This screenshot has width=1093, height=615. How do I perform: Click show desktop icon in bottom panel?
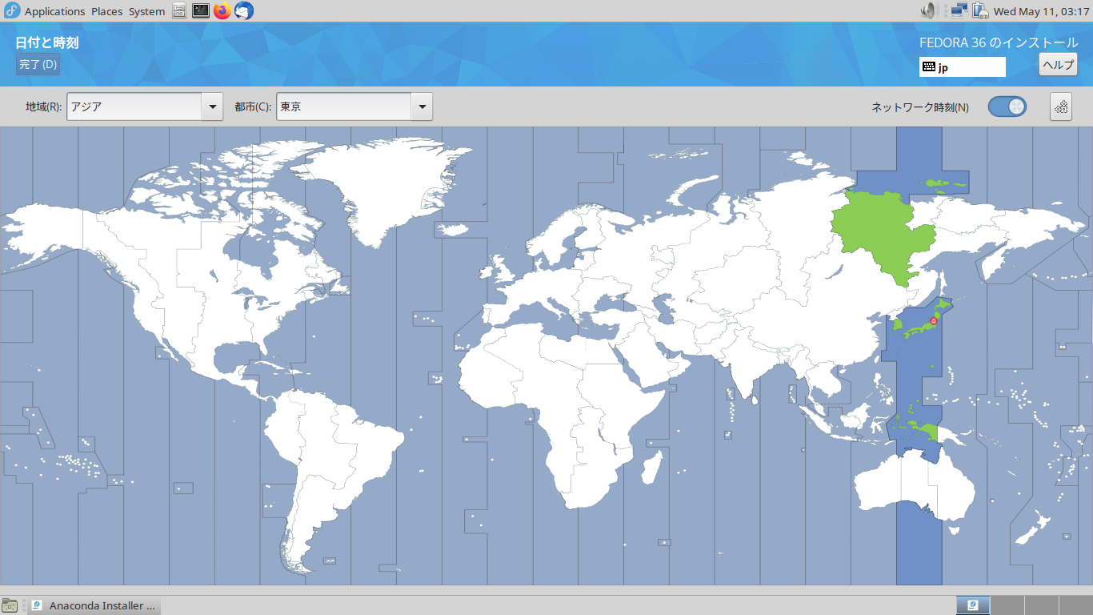point(10,605)
